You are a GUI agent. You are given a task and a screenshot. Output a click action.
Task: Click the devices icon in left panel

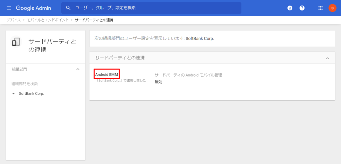(x=16, y=42)
